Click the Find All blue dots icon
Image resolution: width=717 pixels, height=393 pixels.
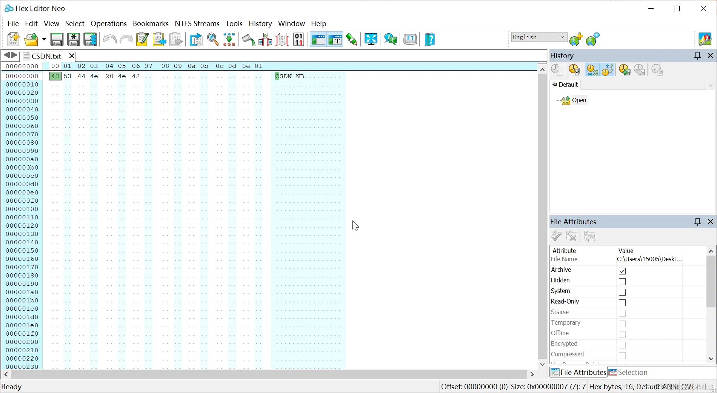point(229,39)
